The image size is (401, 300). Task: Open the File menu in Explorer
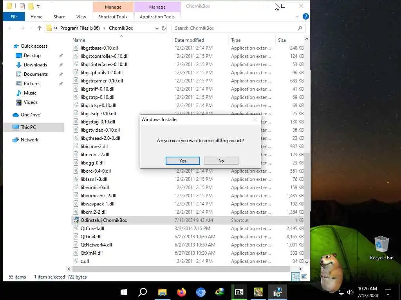(14, 17)
